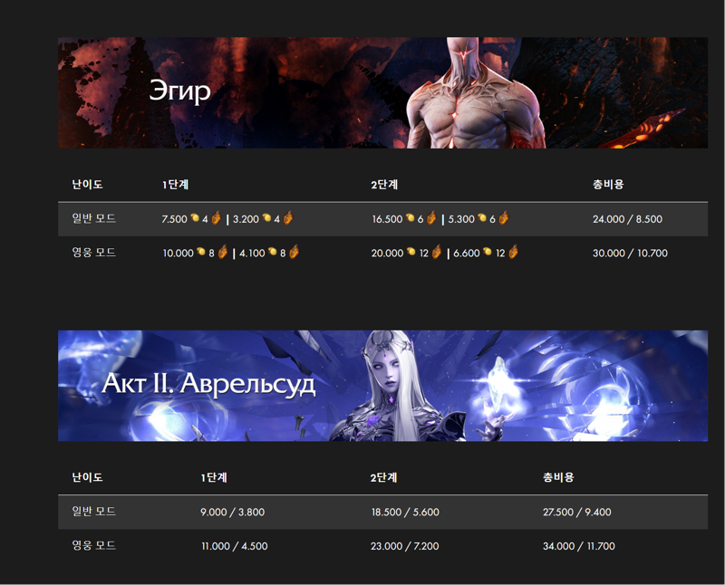
Task: Click the Эгир banner image
Action: point(382,93)
